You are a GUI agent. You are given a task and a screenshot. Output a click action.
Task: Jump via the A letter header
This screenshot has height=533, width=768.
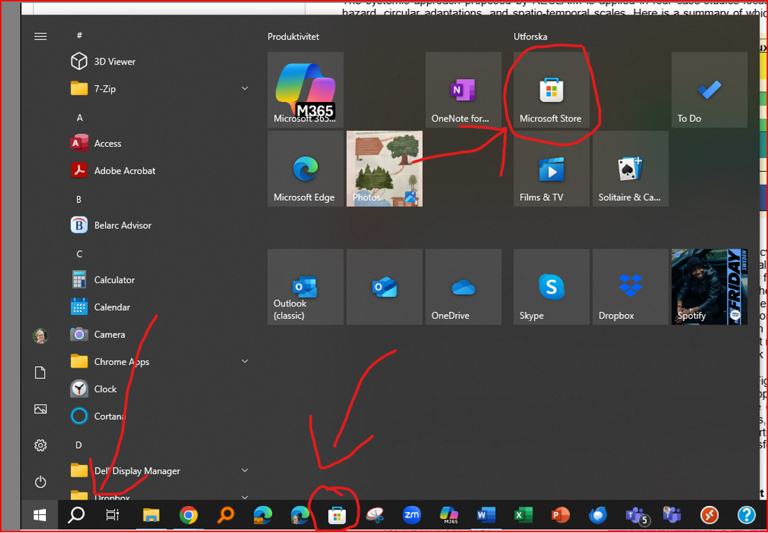79,117
